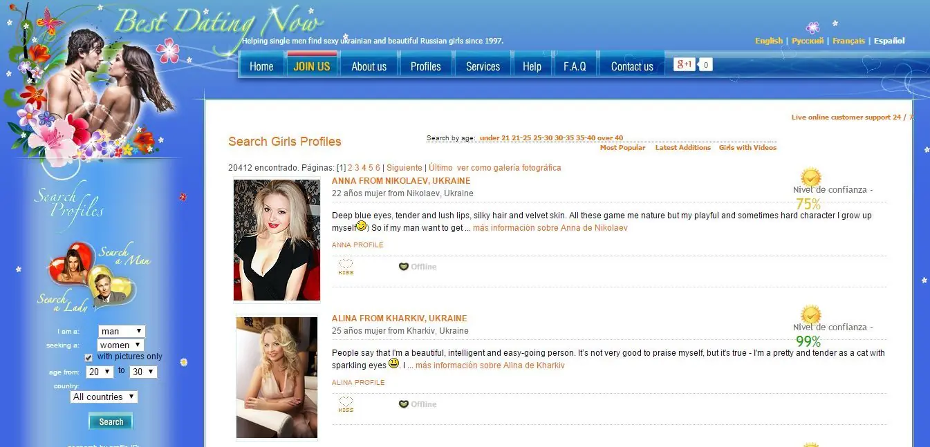Screen dimensions: 930x447
Task: Click Kiss heart icon for Anna
Action: 346,266
